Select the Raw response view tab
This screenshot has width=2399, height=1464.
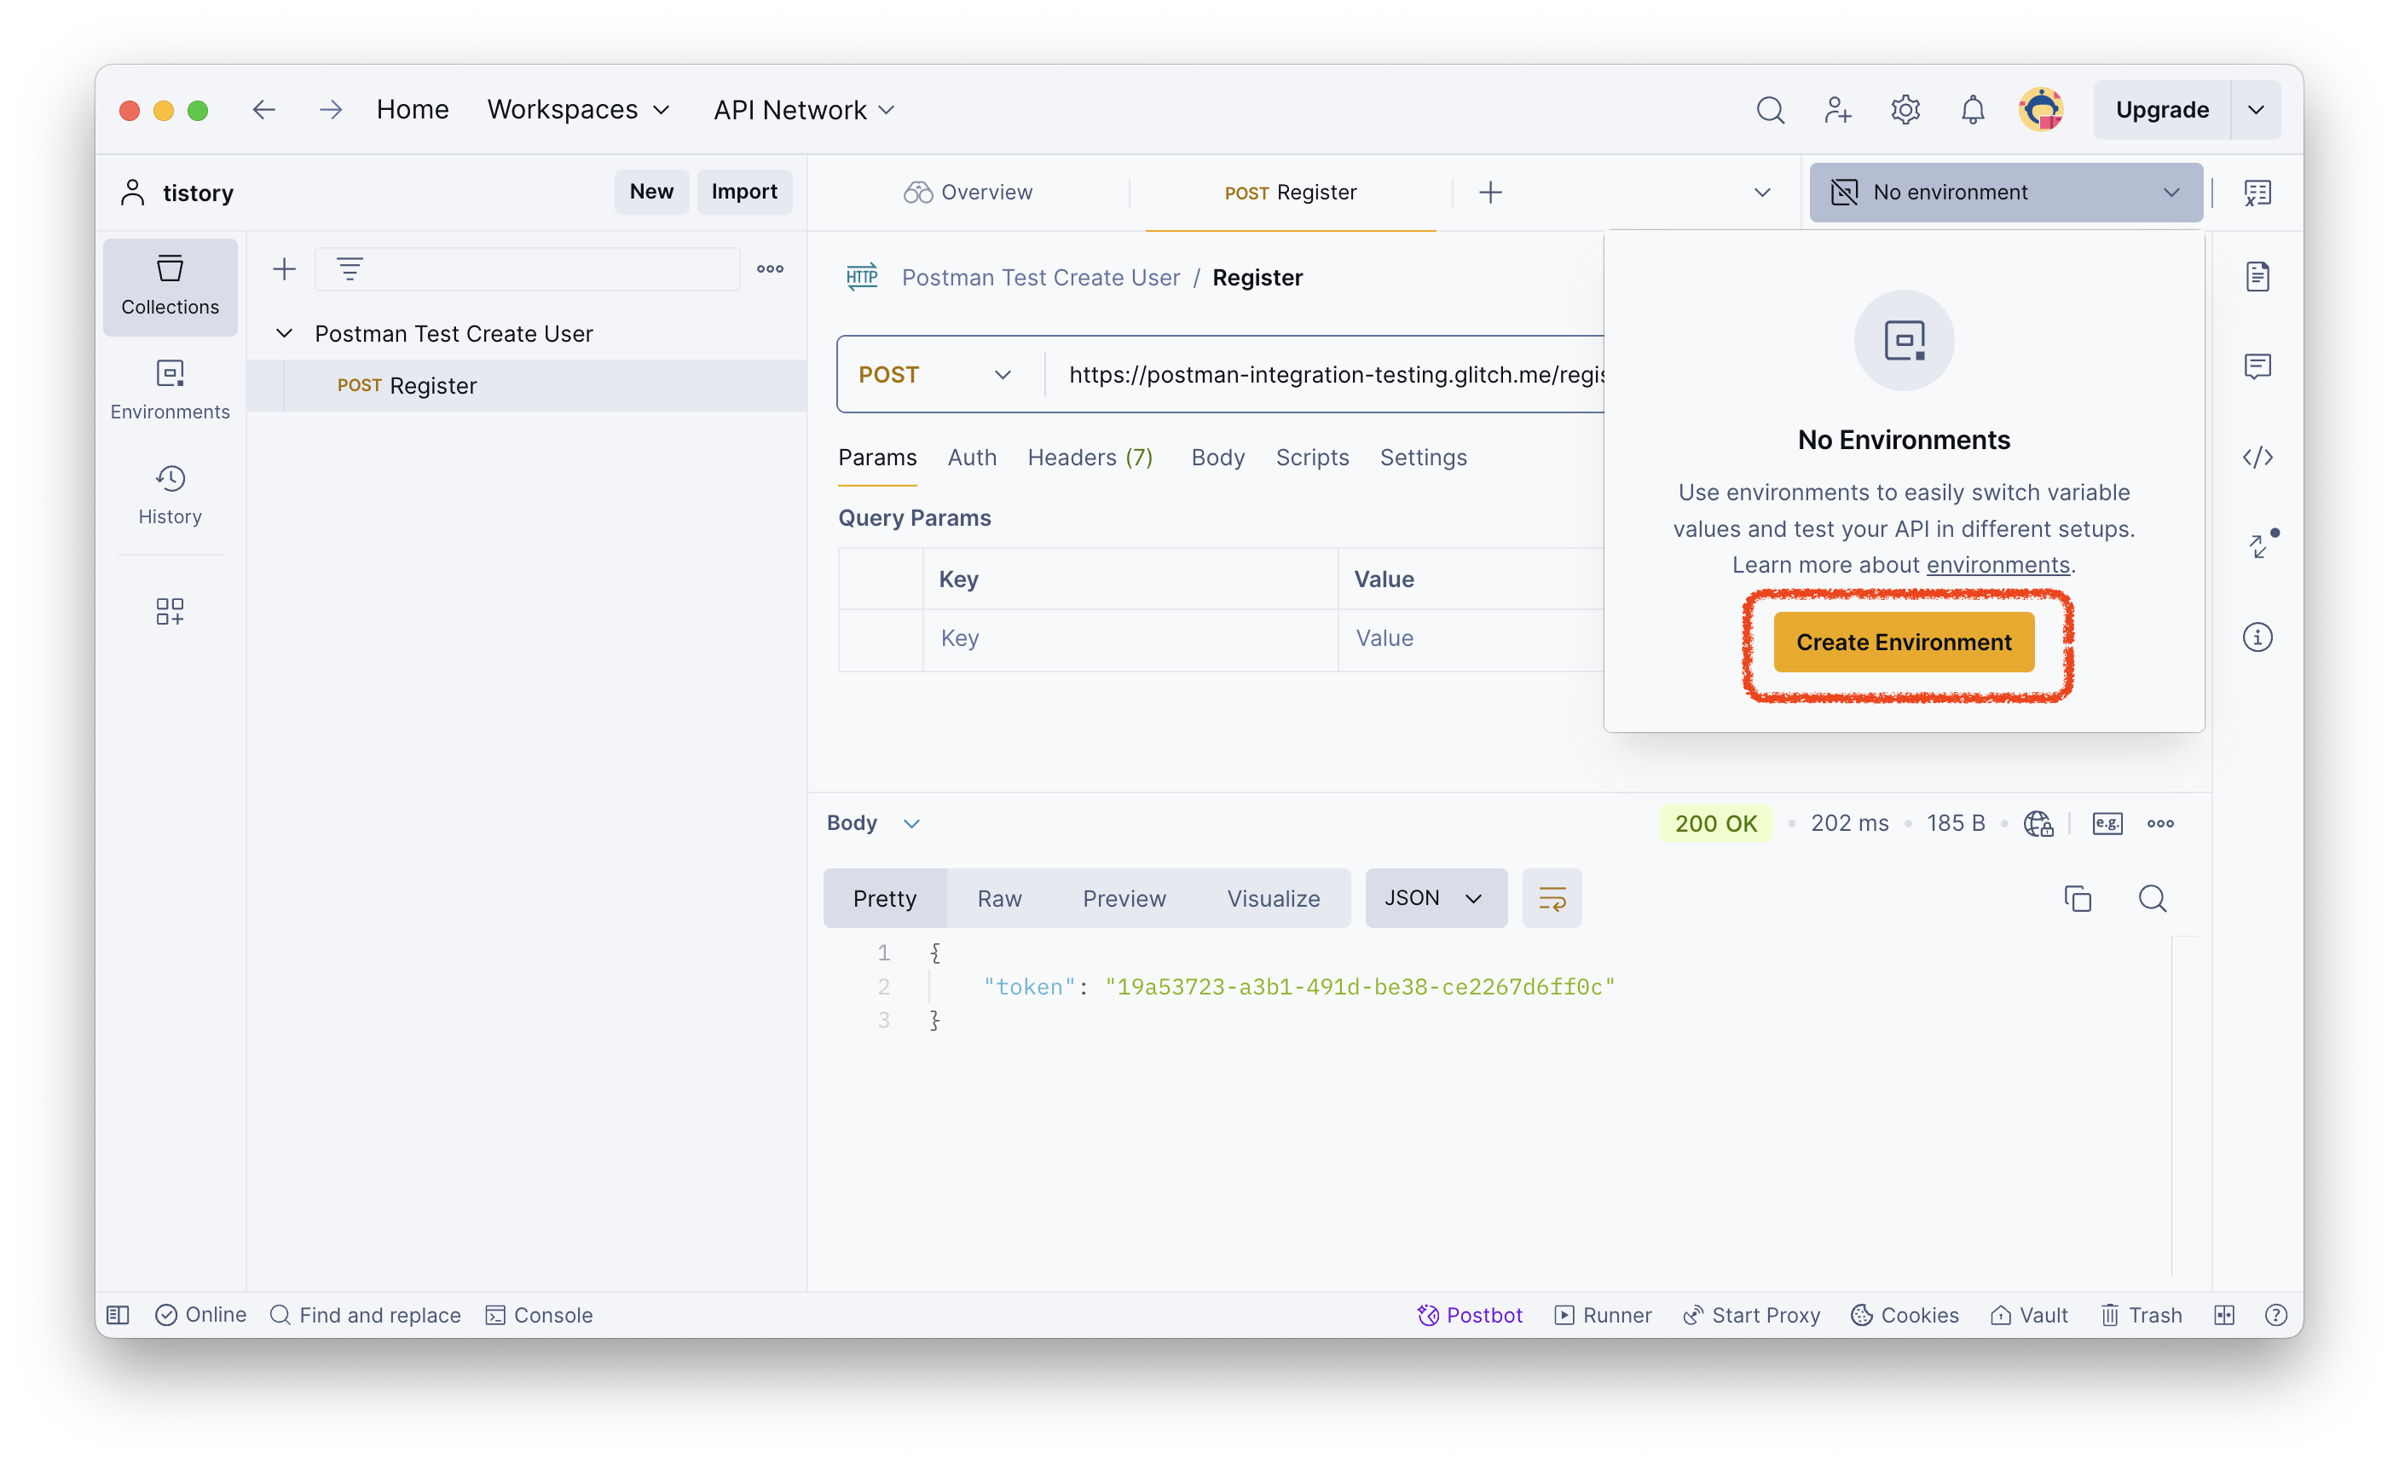[x=999, y=898]
